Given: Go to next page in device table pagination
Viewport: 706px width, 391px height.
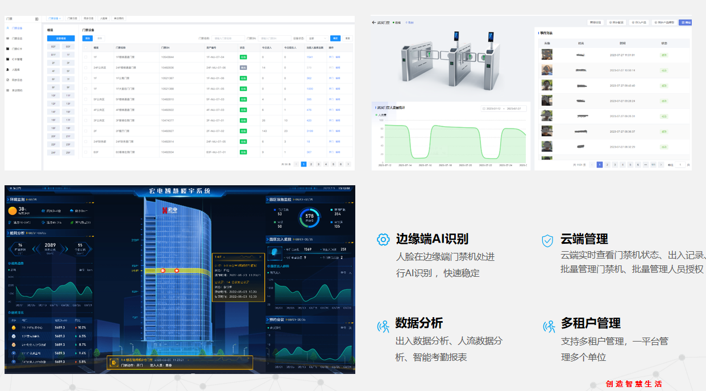Looking at the screenshot, I should tap(348, 164).
